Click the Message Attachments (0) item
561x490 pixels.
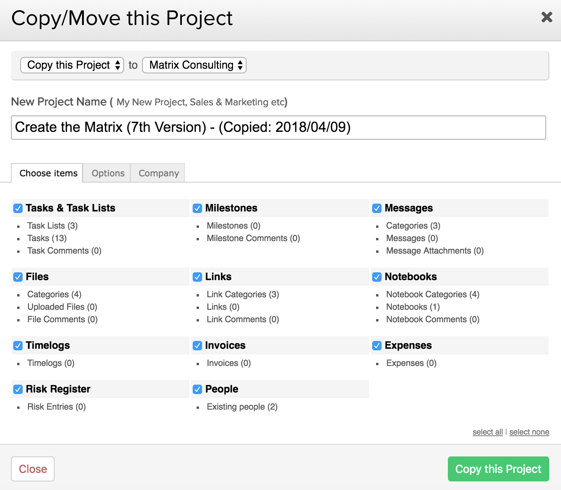(x=435, y=250)
